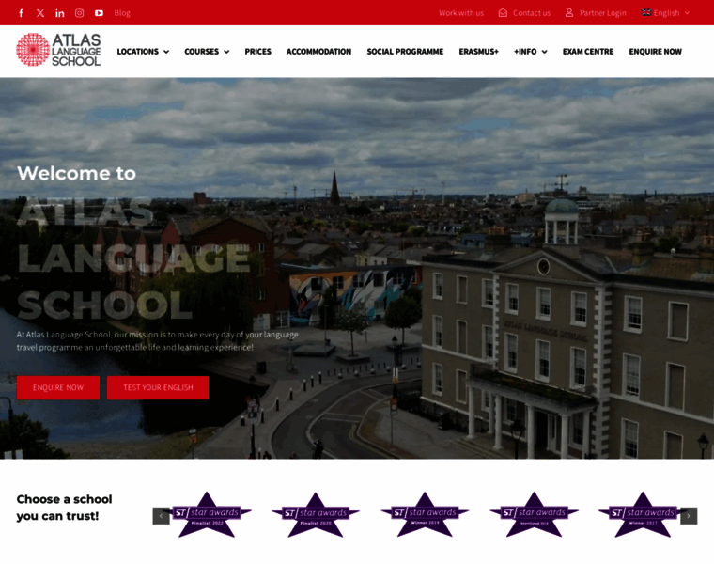Click the 'Welcome to' hero heading

(76, 173)
